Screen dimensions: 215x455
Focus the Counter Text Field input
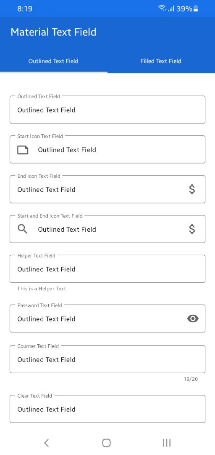point(107,359)
